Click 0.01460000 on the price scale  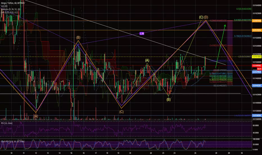click(x=257, y=78)
